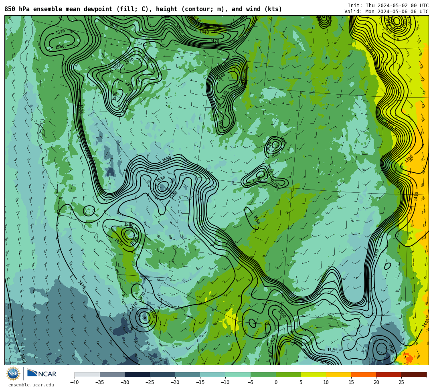Click the dark navy -30 to -25 colorbar segment

138,374
